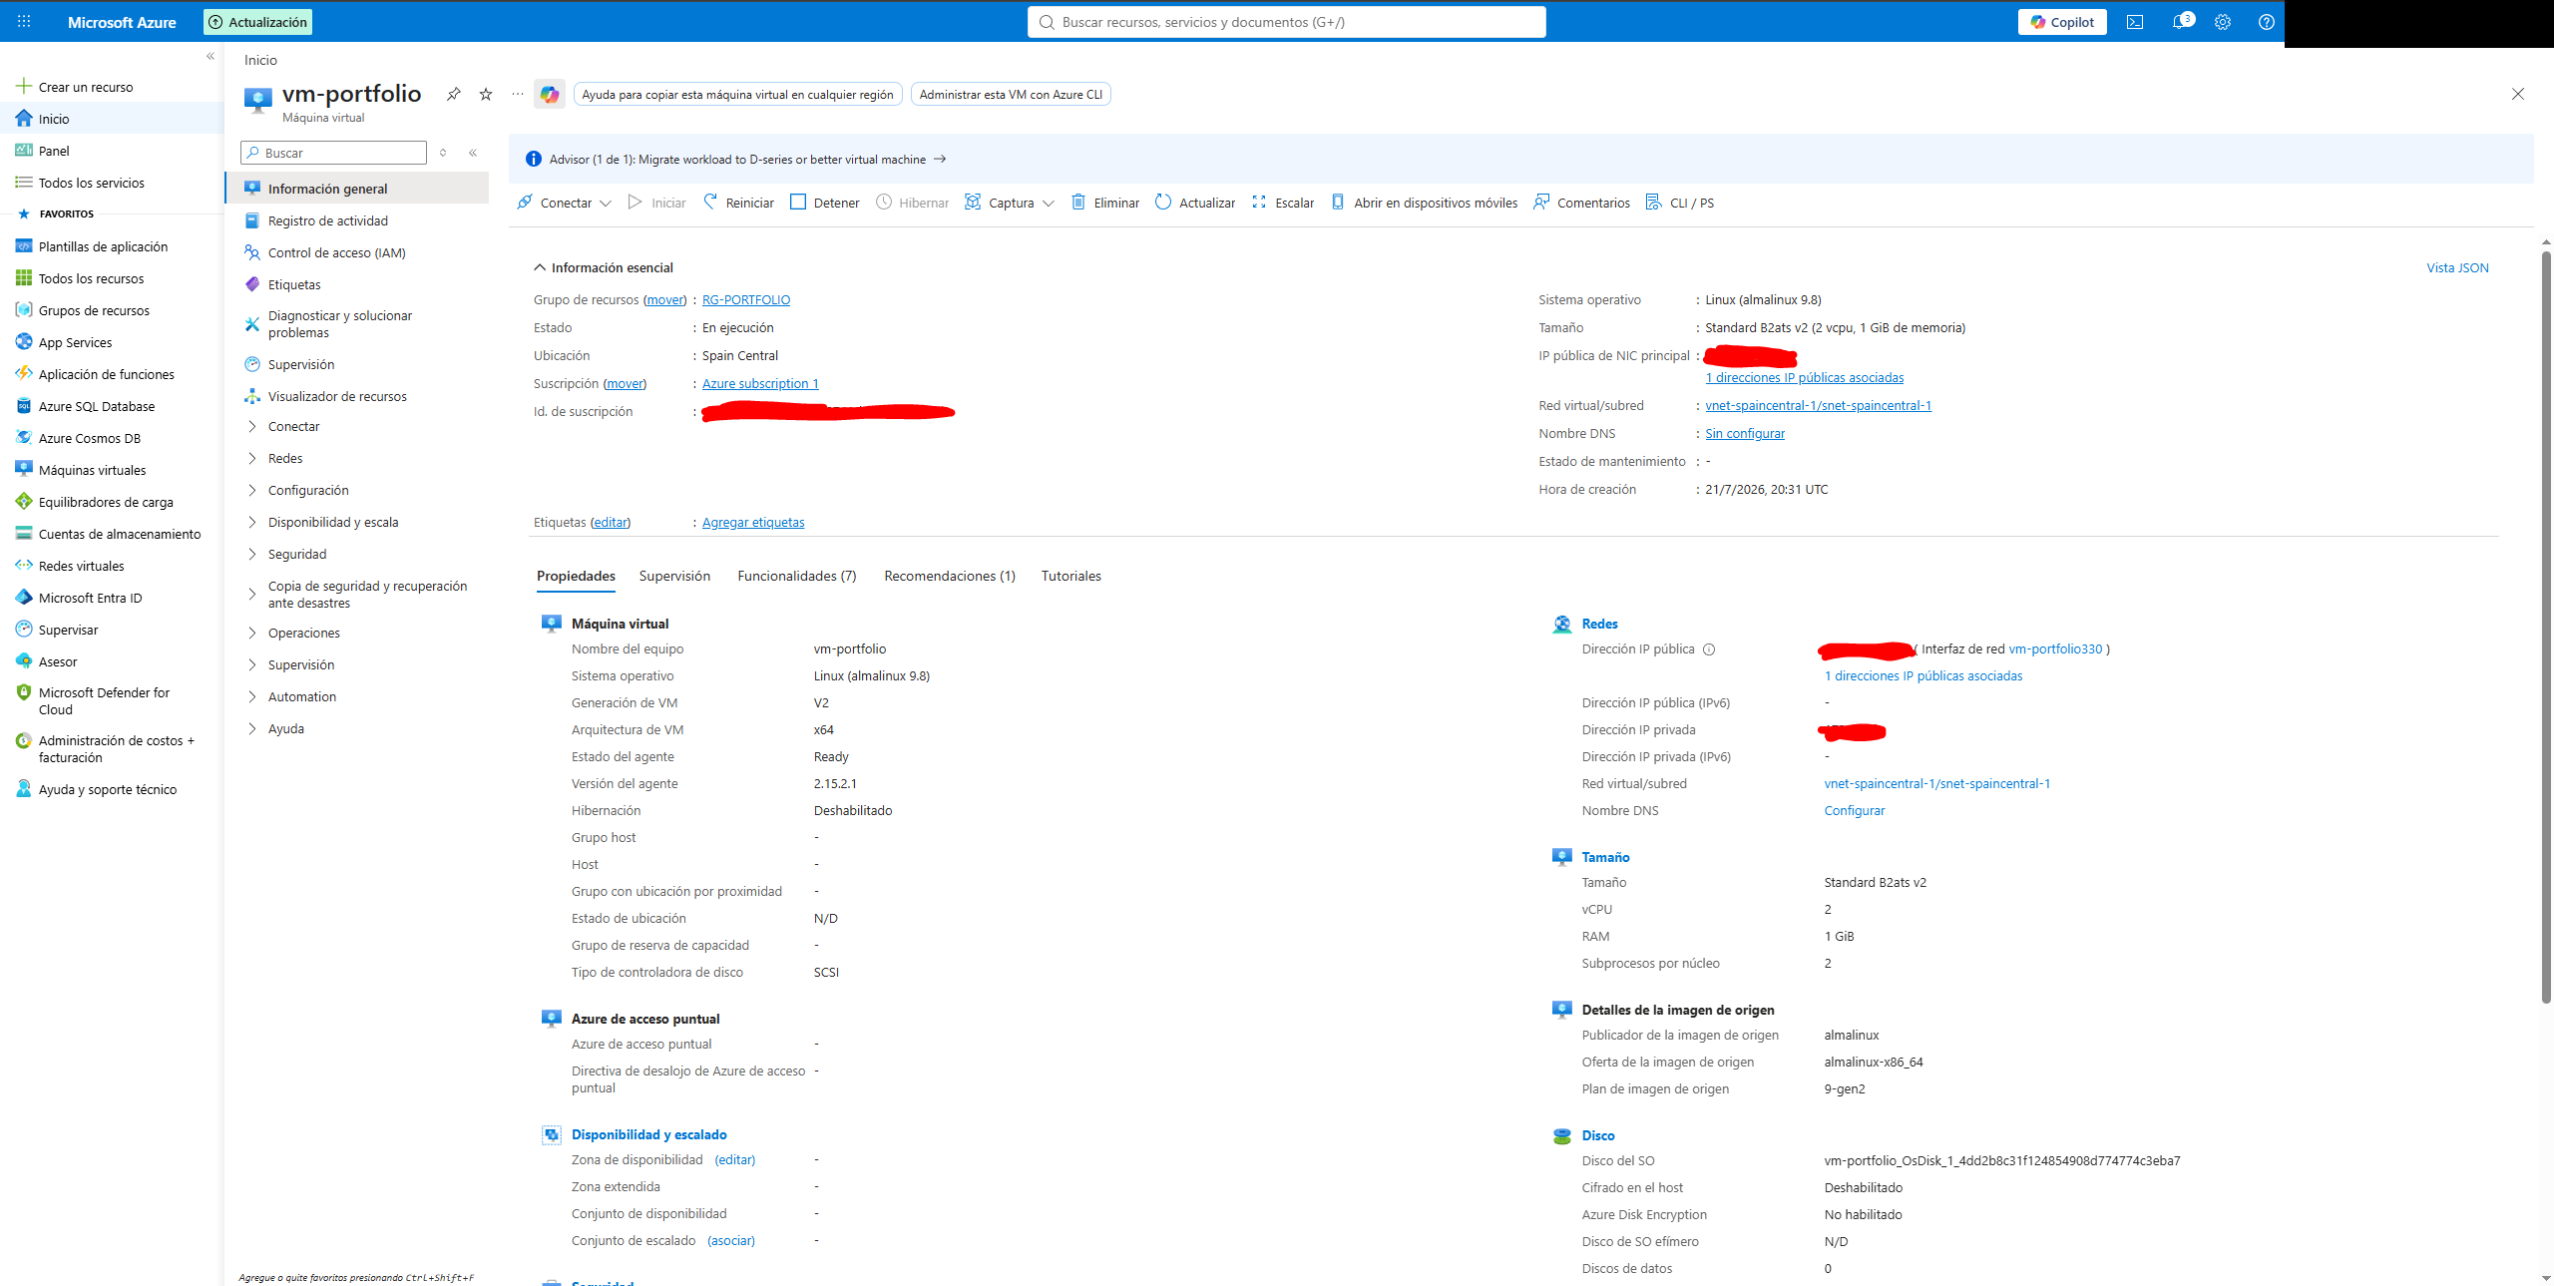Click Copilot button in the top bar
This screenshot has height=1286, width=2554.
coord(2062,22)
